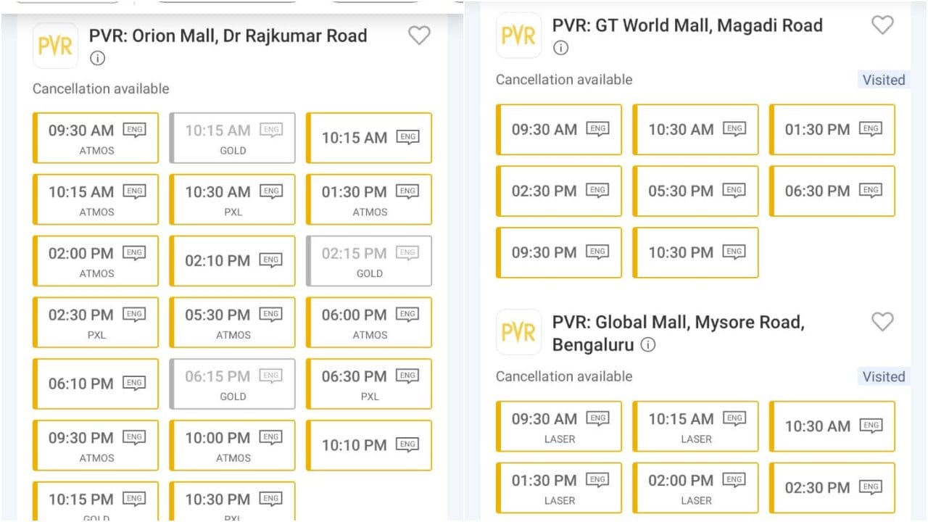Click the Visited badge for Global Mall
The image size is (928, 522).
(x=884, y=377)
